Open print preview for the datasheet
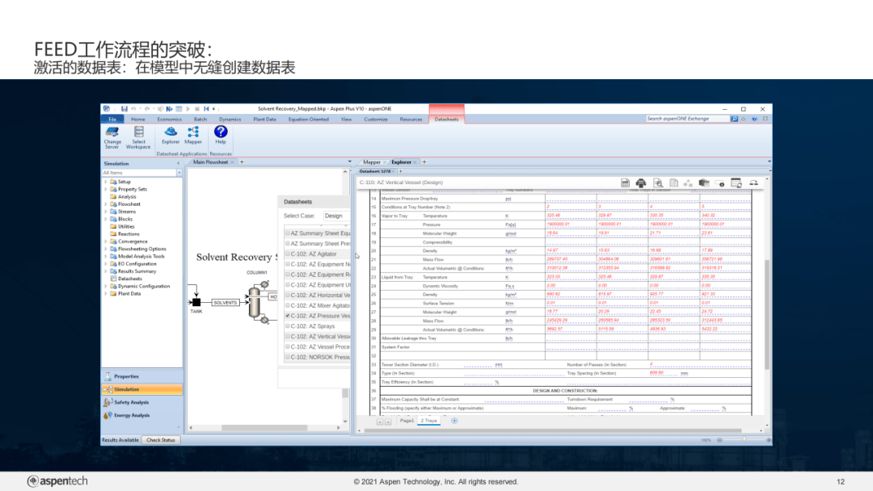873x491 pixels. pos(658,183)
